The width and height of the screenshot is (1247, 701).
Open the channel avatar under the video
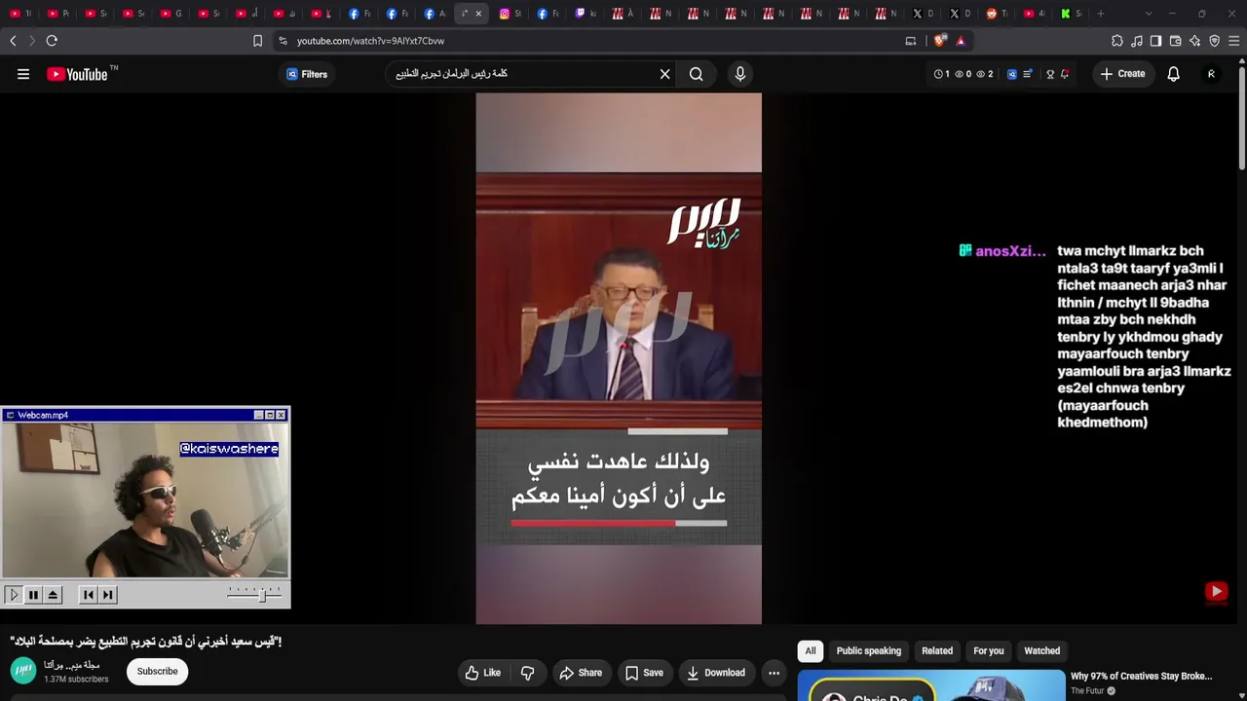23,671
